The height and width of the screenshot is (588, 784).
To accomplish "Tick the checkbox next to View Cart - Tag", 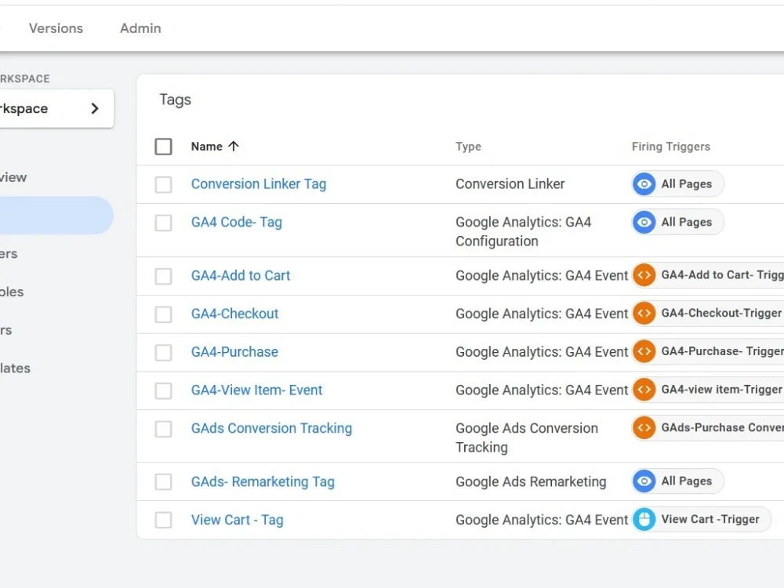I will tap(164, 520).
